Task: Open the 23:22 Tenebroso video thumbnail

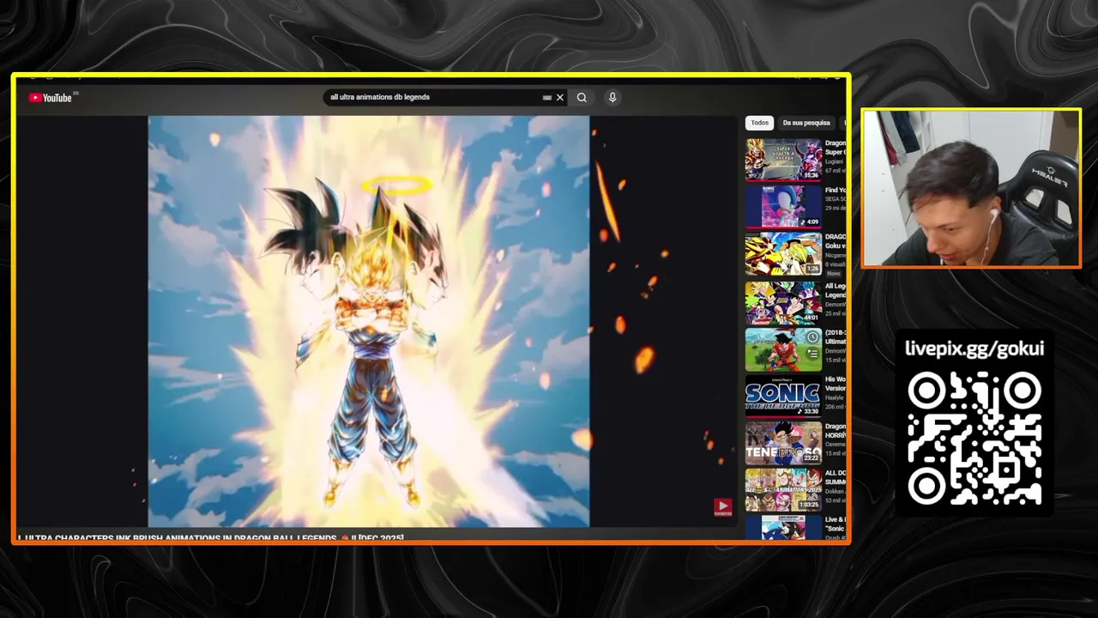Action: coord(783,443)
